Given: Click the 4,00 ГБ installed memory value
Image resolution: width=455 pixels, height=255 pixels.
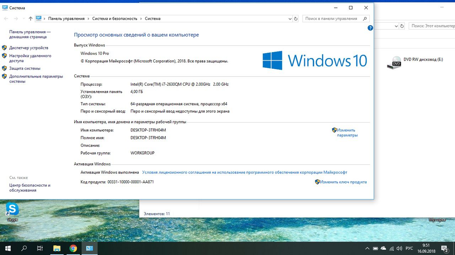Looking at the screenshot, I should 136,92.
